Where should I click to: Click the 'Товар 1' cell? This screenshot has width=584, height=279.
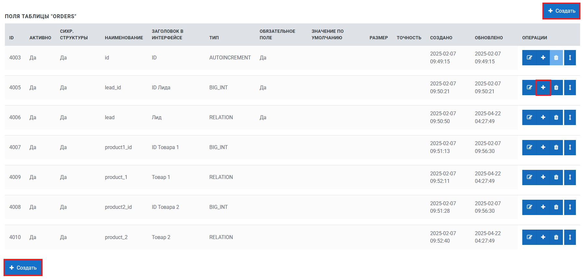pos(161,177)
